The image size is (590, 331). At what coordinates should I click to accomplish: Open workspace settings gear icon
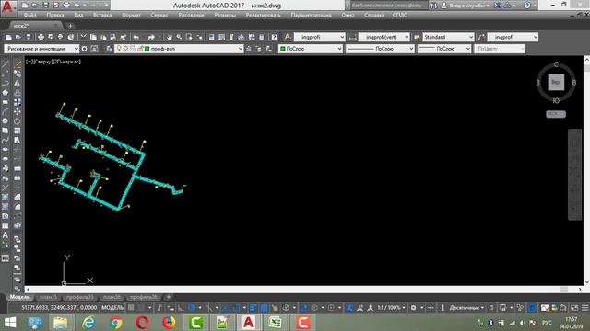tap(84, 49)
